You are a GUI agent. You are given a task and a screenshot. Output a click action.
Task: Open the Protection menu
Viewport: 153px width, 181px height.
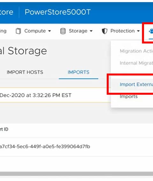(121, 31)
